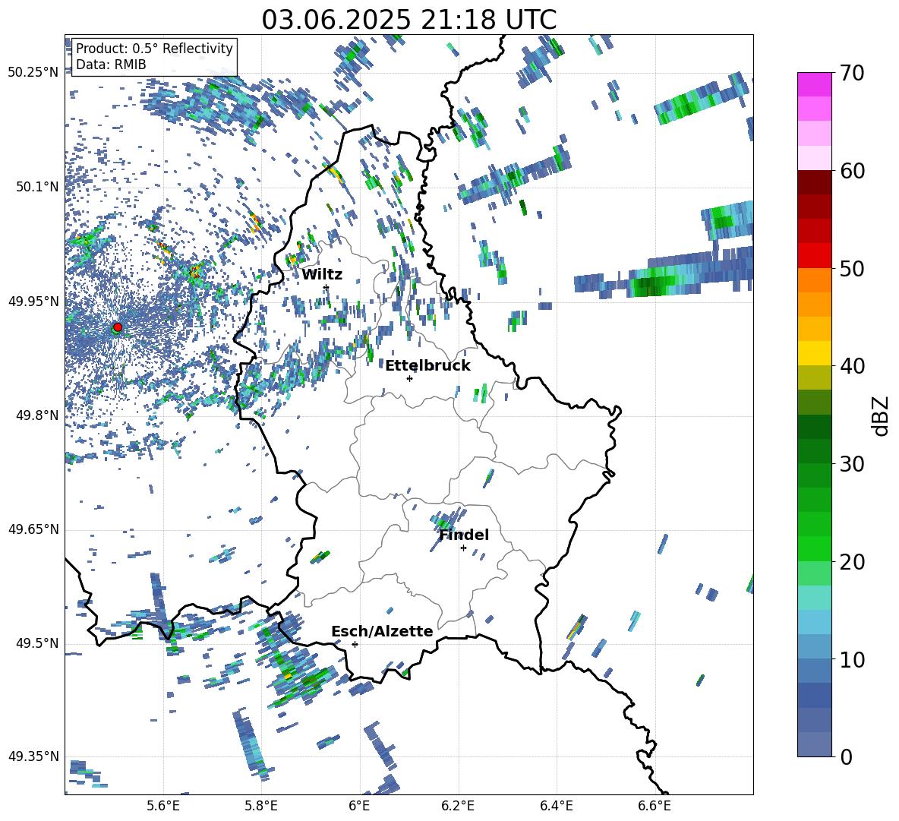Click the 6°E longitude label

359,806
